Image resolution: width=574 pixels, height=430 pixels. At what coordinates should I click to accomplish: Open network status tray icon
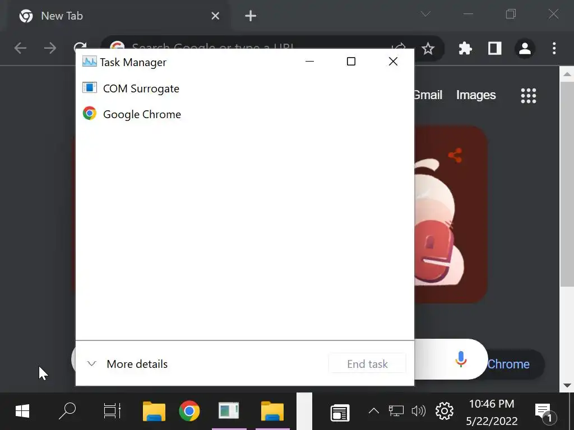pyautogui.click(x=396, y=412)
